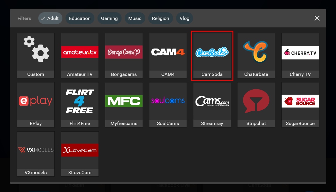
Task: Click the Bongacams logo
Action: tap(124, 55)
